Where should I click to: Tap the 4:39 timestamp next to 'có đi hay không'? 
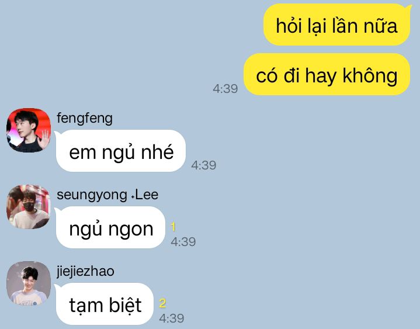click(225, 89)
